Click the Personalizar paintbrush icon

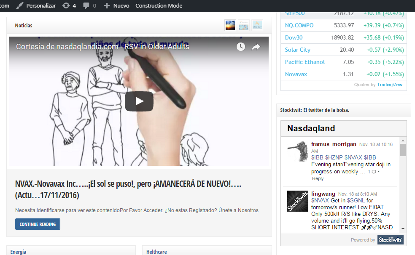pos(19,5)
